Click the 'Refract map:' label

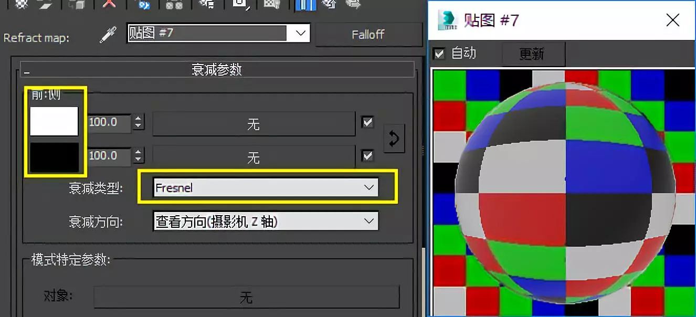36,38
